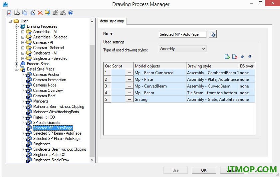Click the new-map button beside the Name field
The image size is (280, 177).
point(213,34)
